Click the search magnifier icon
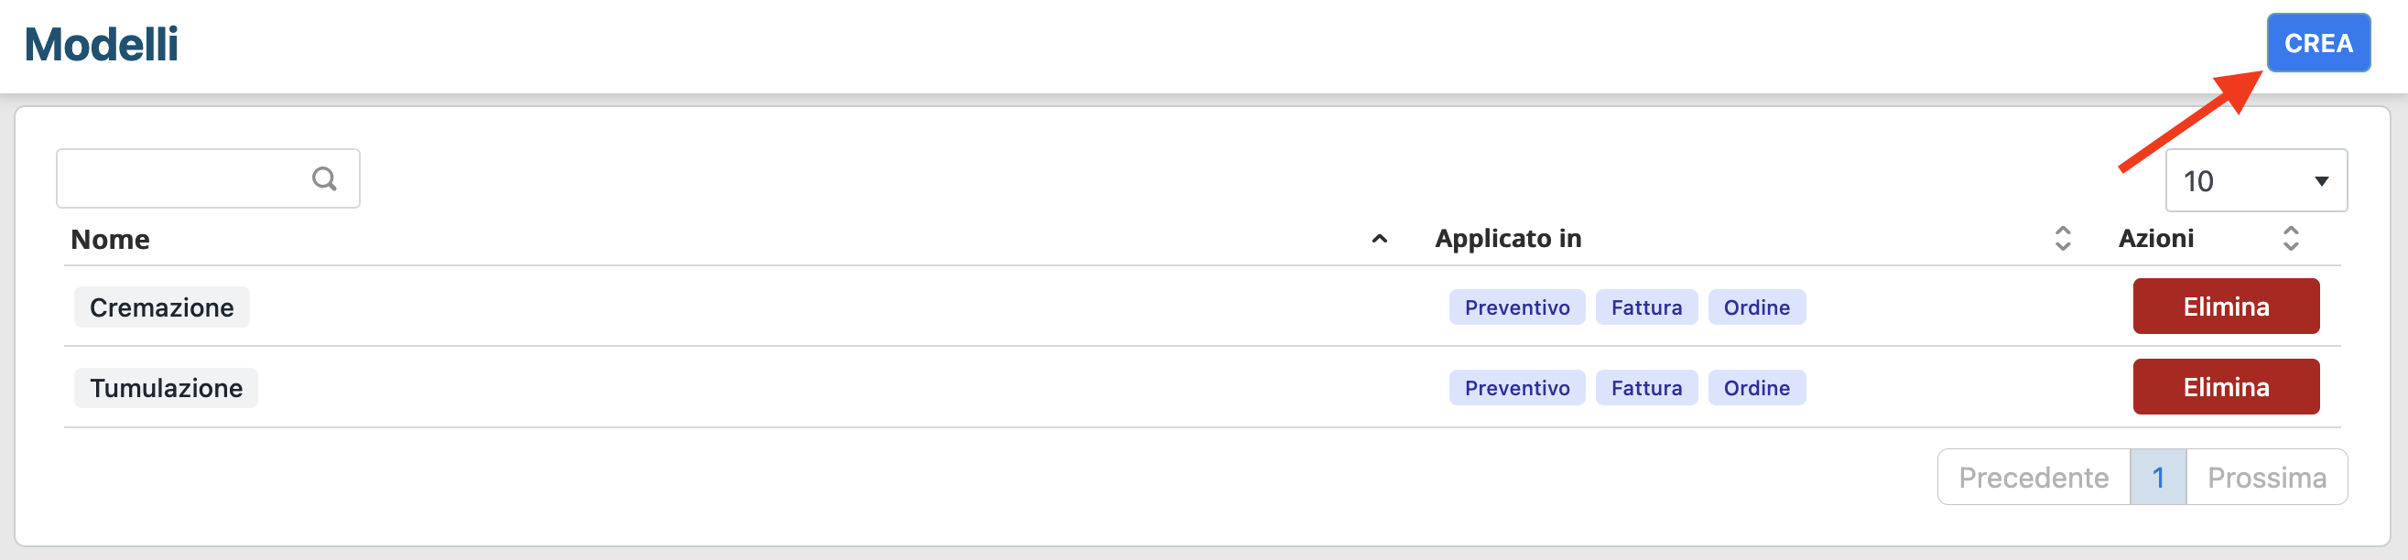2408x560 pixels. [x=323, y=178]
